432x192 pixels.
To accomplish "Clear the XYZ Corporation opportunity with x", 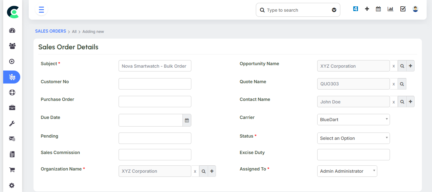I will [393, 66].
